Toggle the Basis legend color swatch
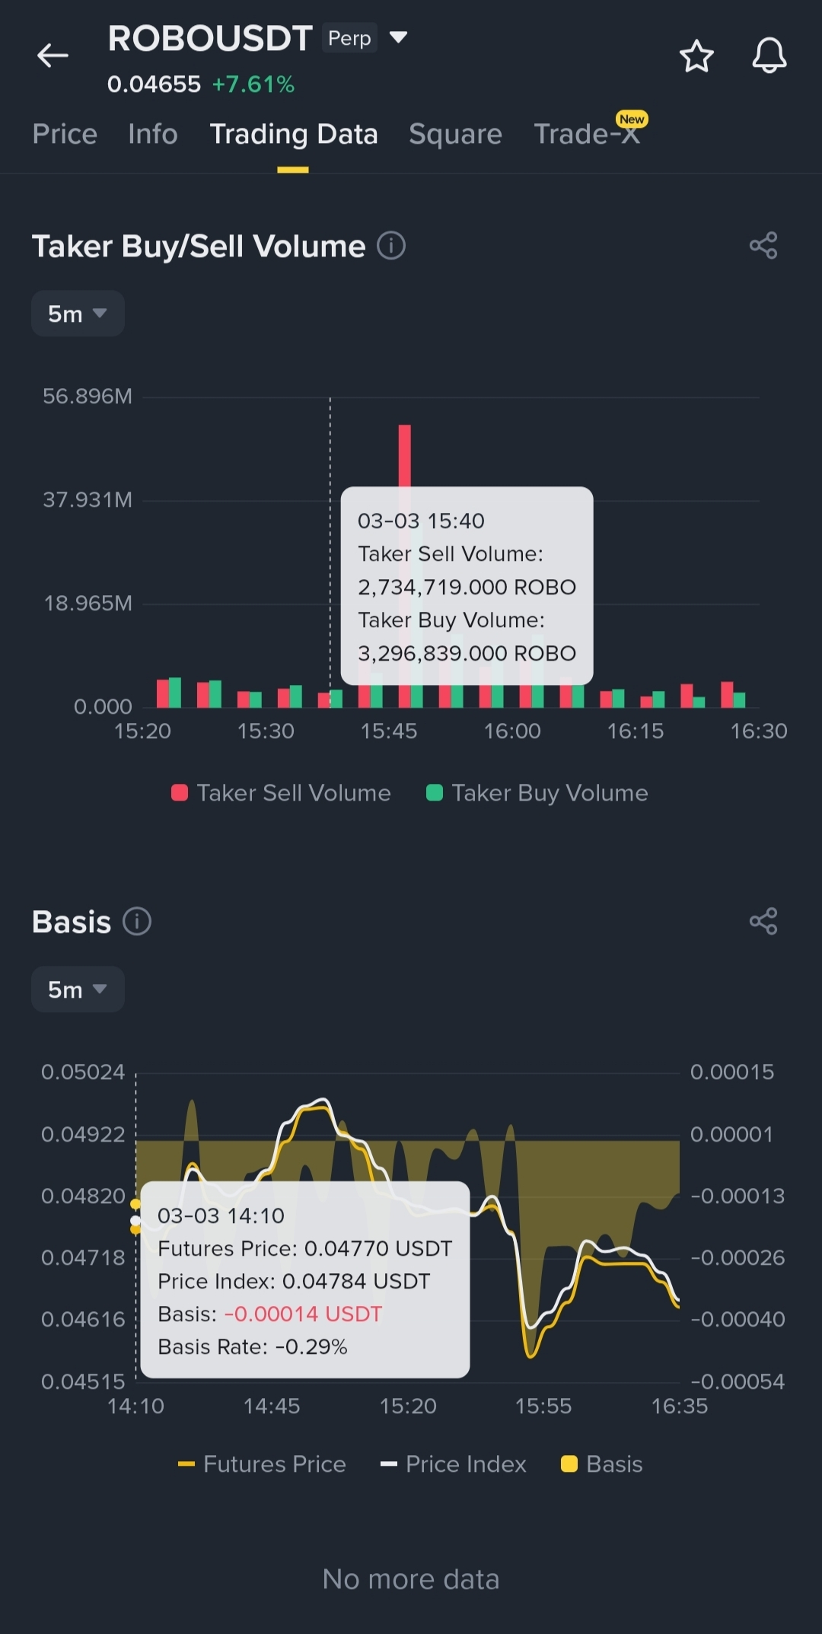 569,1464
